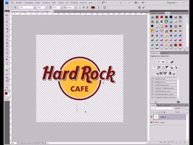
Task: Select the Crop tool
Action: 7,29
